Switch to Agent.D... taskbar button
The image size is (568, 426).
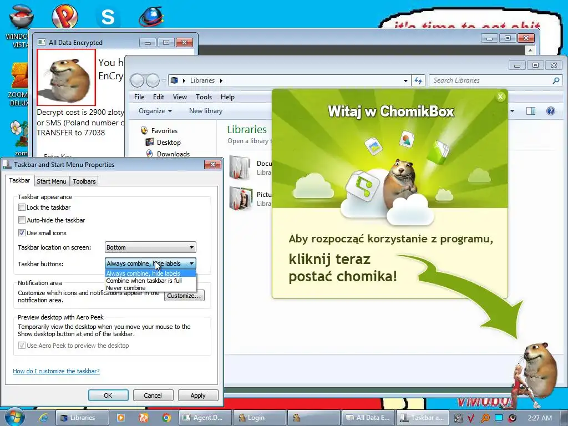click(x=205, y=418)
